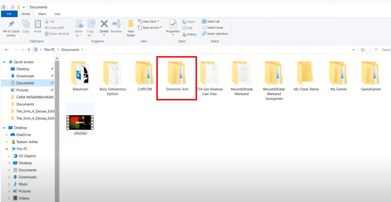Click the Delete icon in the ribbon
The height and width of the screenshot is (202, 391).
104,24
